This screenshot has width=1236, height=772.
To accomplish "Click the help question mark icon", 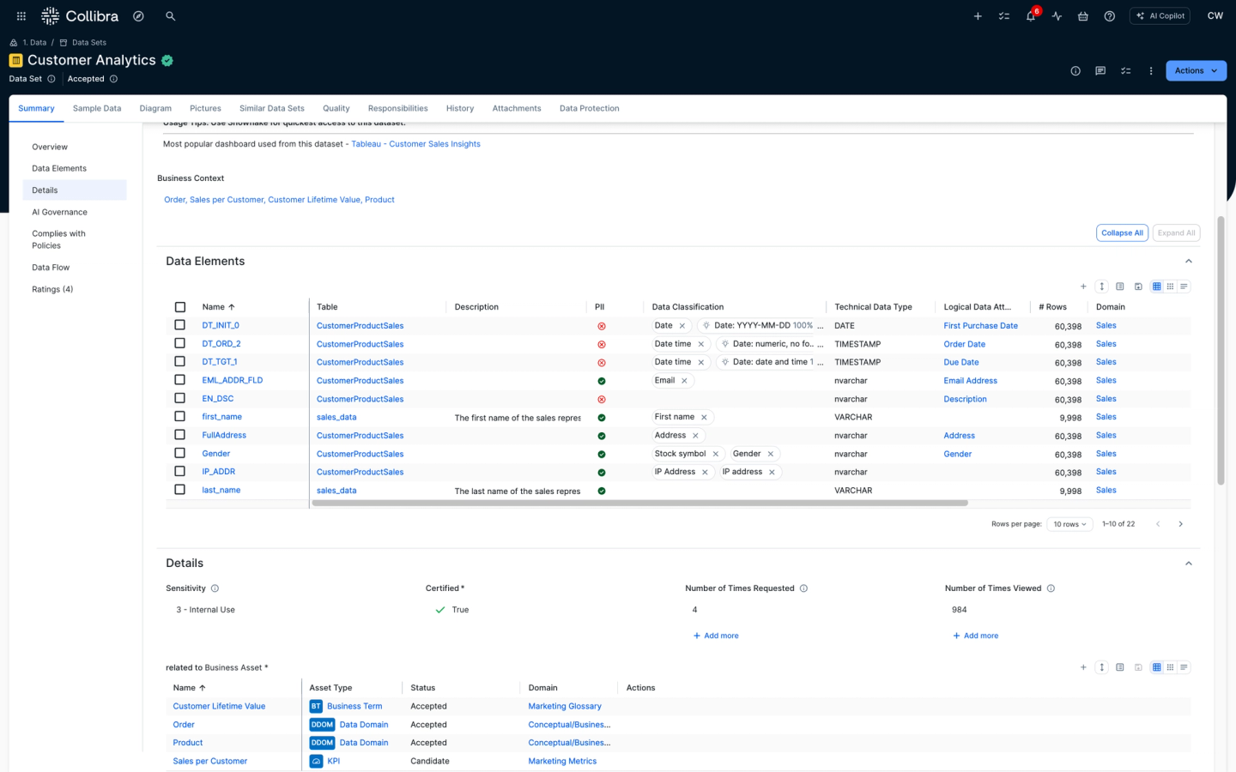I will (x=1109, y=16).
